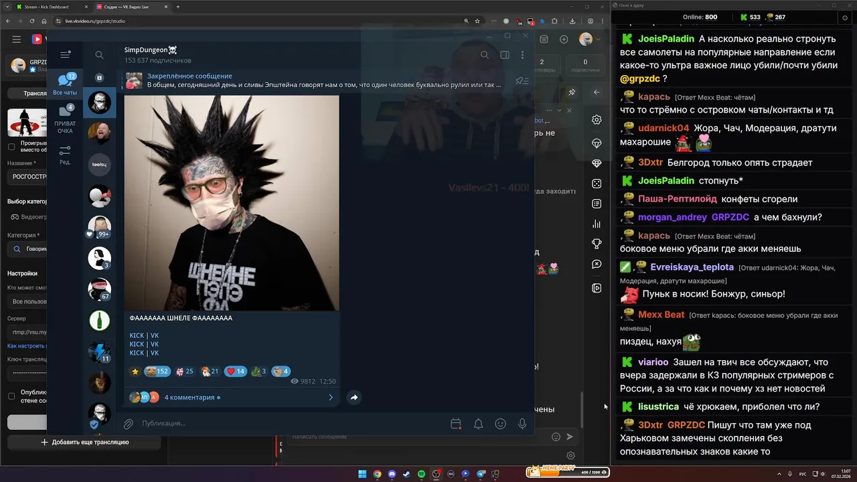
Task: Attach a file with the paperclip icon
Action: (x=128, y=424)
